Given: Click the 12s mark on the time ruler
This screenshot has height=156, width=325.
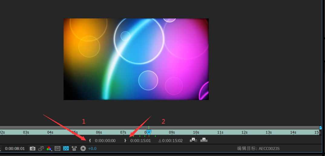Looking at the screenshot, I should point(245,132).
